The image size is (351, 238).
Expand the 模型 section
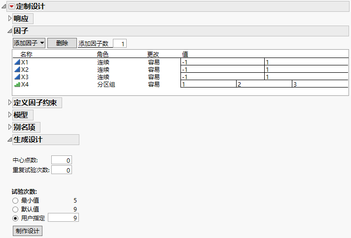tap(10, 115)
